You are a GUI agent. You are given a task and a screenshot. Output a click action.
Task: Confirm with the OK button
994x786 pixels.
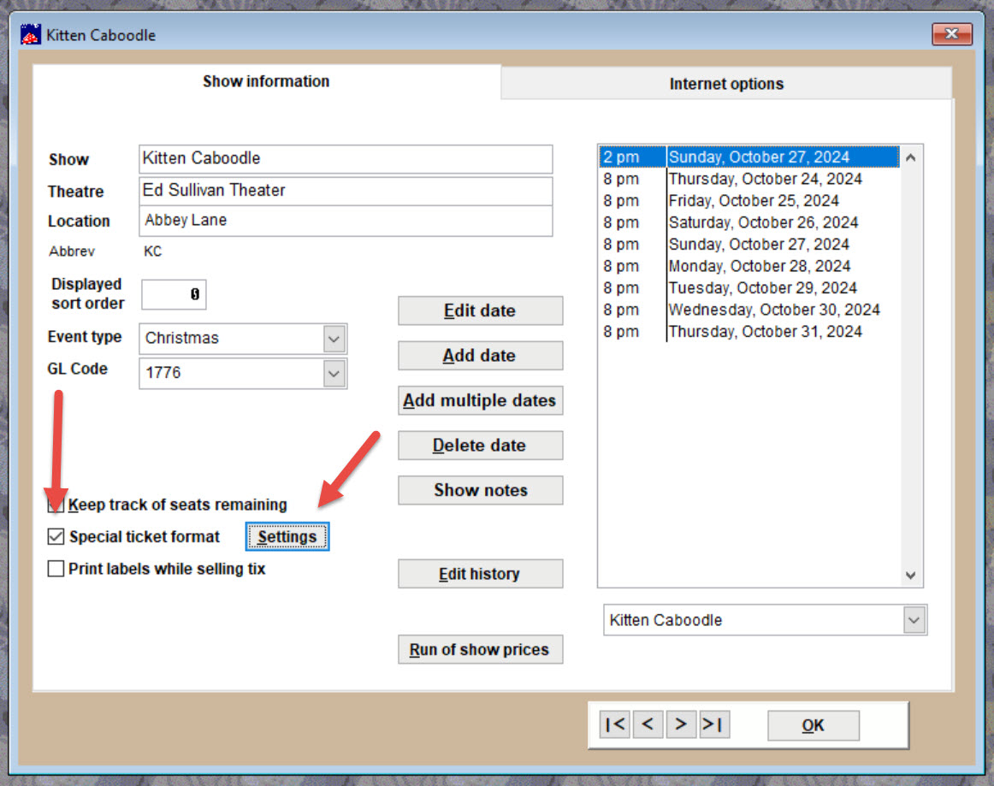pos(814,725)
